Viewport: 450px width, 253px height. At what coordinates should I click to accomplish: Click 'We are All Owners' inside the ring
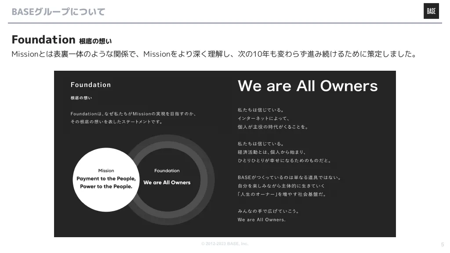point(167,182)
